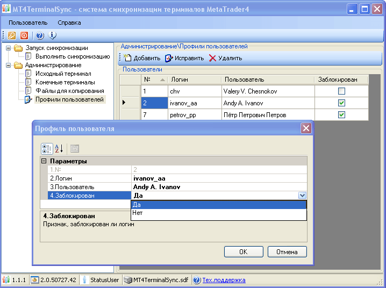Sort property grid alphabetically
The image size is (386, 288).
click(59, 148)
